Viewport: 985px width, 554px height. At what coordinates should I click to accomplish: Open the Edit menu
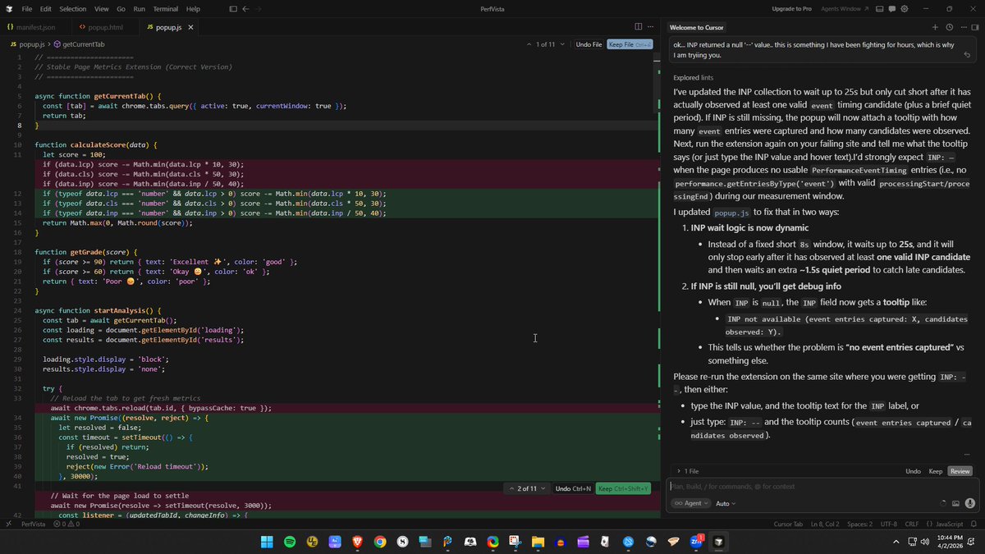tap(46, 8)
